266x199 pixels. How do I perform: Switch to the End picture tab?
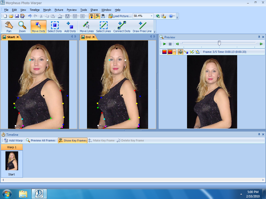(x=88, y=37)
